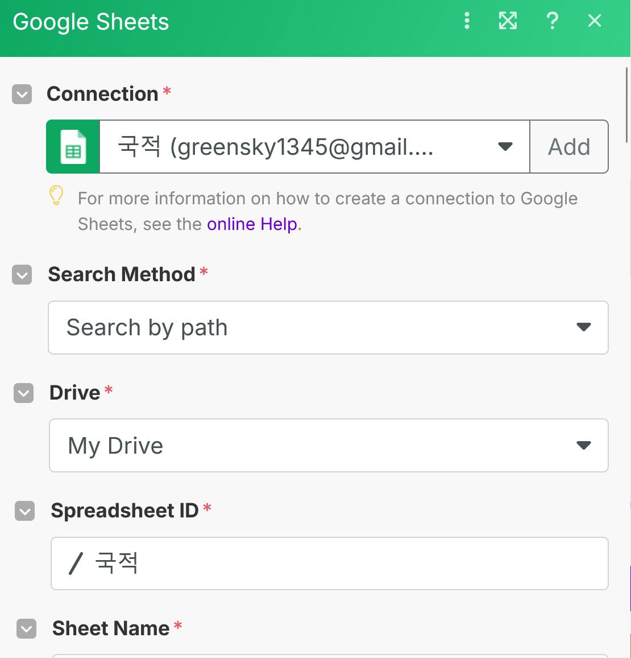
Task: Click the lightbulb hint icon
Action: pyautogui.click(x=56, y=196)
